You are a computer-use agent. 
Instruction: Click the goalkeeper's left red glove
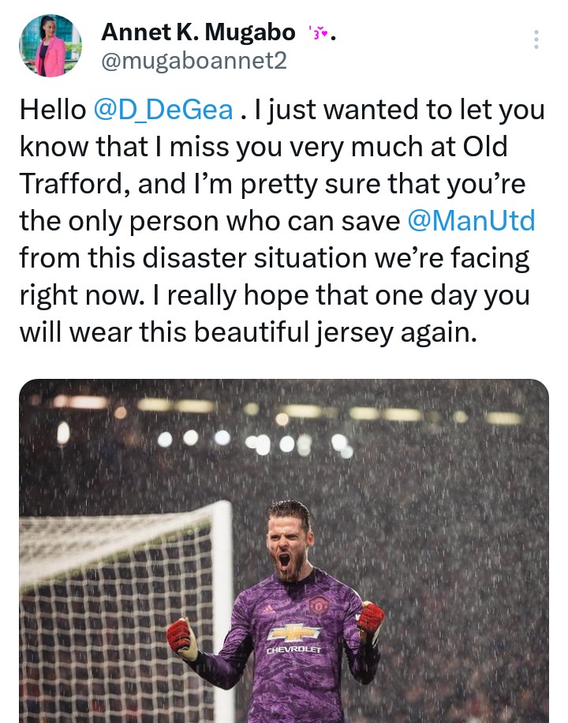point(181,638)
